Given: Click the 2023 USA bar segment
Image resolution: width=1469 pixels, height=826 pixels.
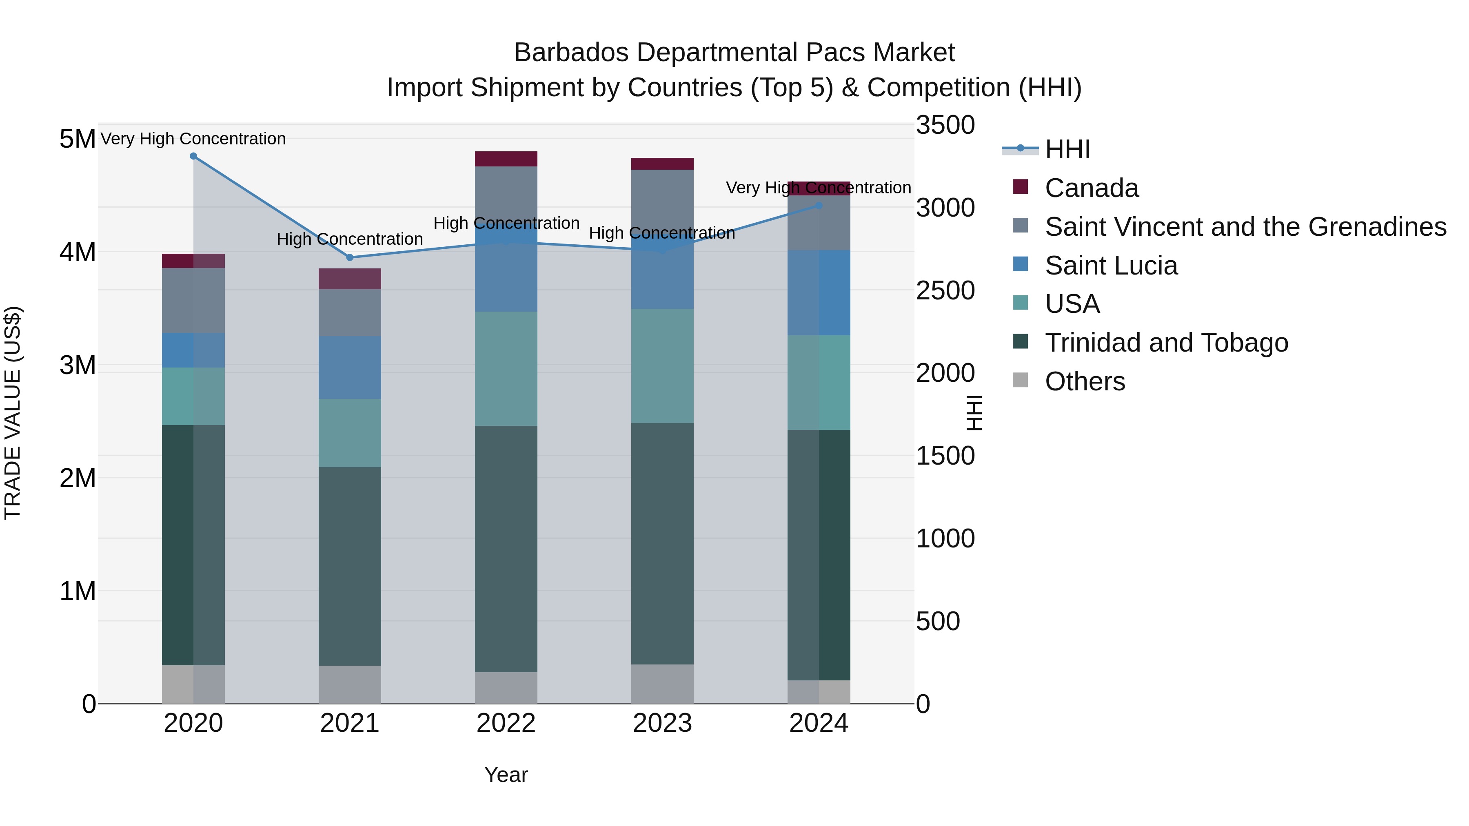Looking at the screenshot, I should (662, 366).
